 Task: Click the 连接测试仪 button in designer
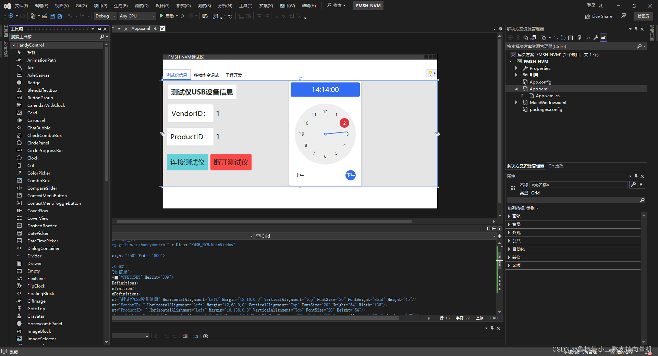[x=187, y=162]
